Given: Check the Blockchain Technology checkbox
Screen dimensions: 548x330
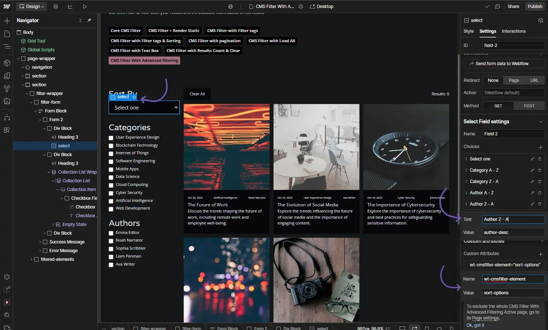Looking at the screenshot, I should [x=111, y=146].
